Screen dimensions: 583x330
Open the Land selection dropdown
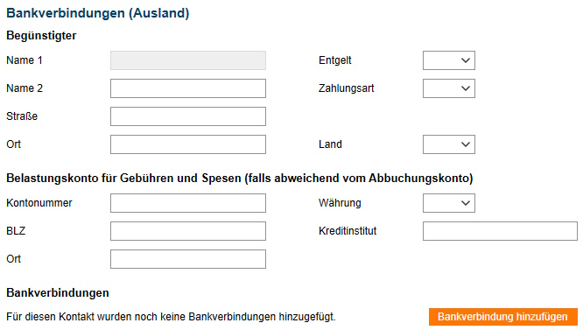(449, 144)
